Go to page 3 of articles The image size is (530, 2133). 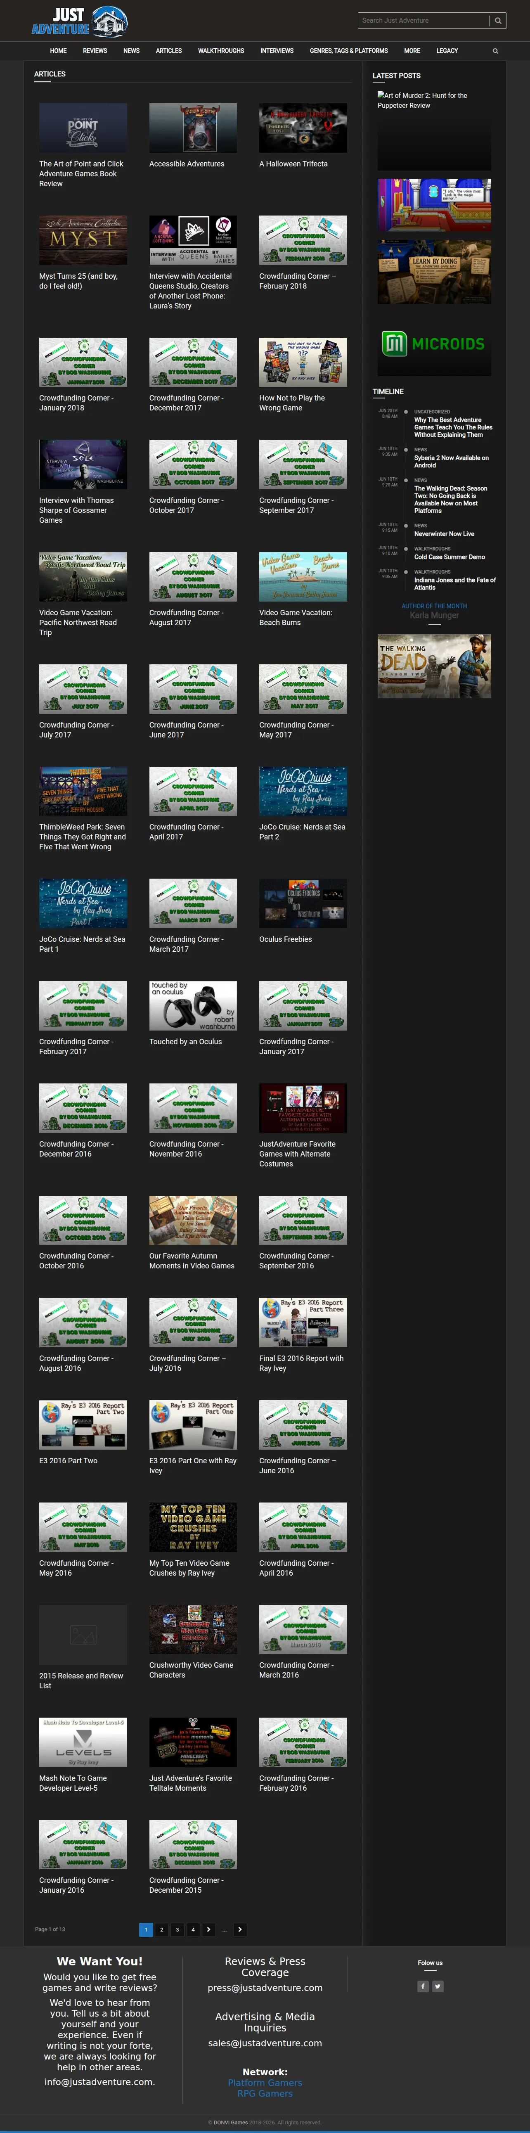[177, 1929]
